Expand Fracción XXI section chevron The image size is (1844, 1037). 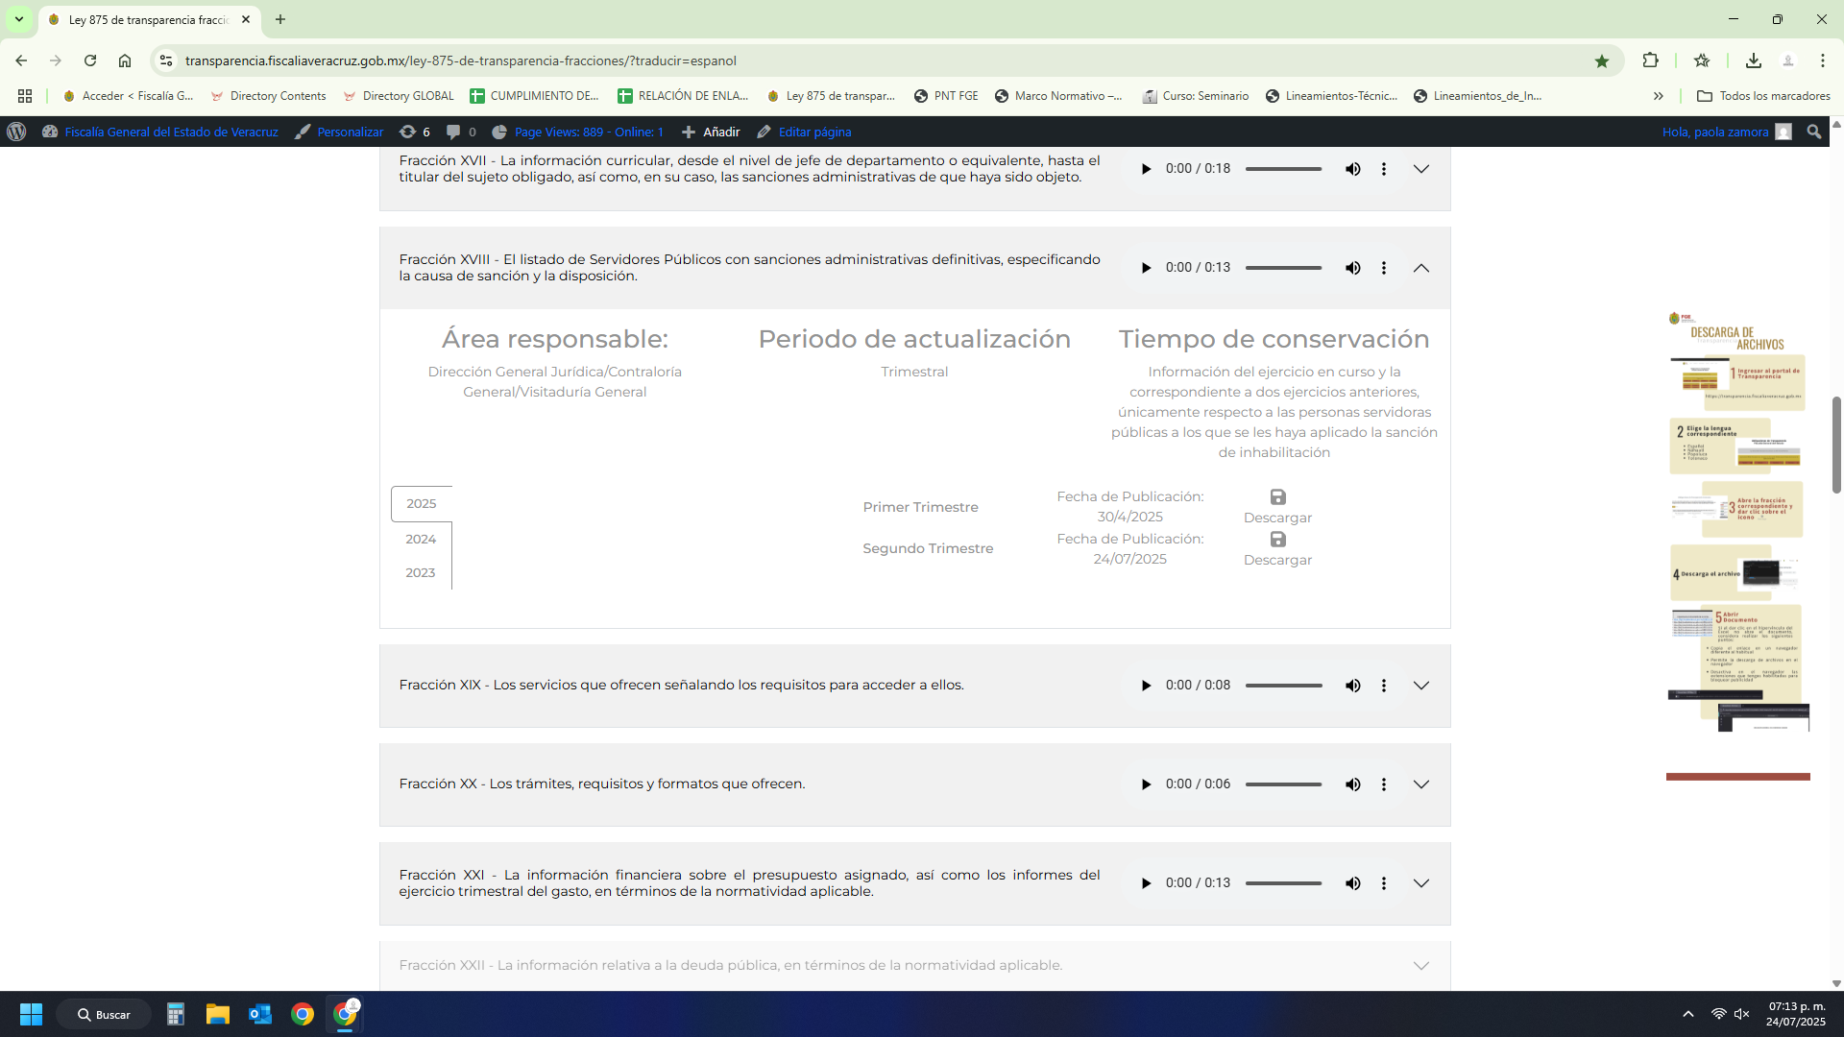pos(1420,883)
